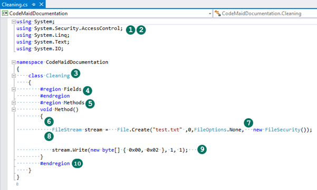This screenshot has width=317, height=190.
Task: Click 'new FileSecurity()' expression
Action: [280, 129]
